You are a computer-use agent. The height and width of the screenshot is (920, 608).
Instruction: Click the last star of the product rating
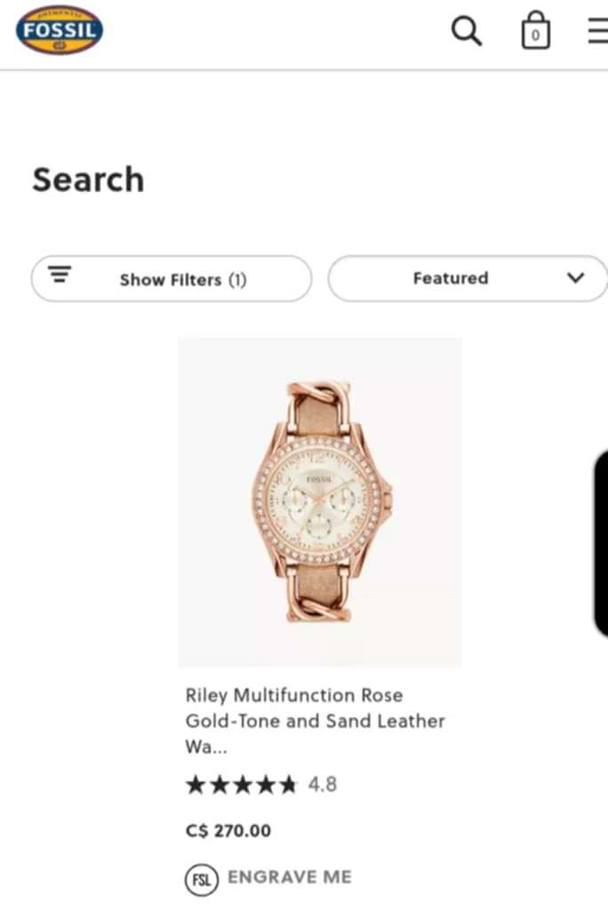[x=287, y=785]
